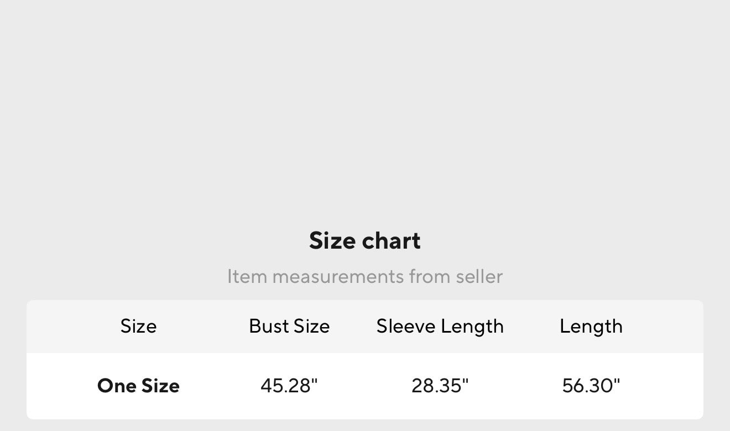Click the 56.30" length value
Image resolution: width=730 pixels, height=431 pixels.
click(x=591, y=386)
